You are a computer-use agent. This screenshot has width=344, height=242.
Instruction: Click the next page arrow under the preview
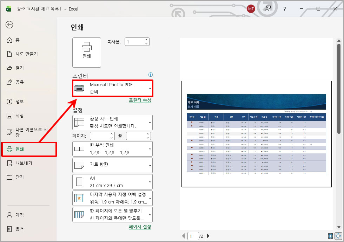point(208,236)
